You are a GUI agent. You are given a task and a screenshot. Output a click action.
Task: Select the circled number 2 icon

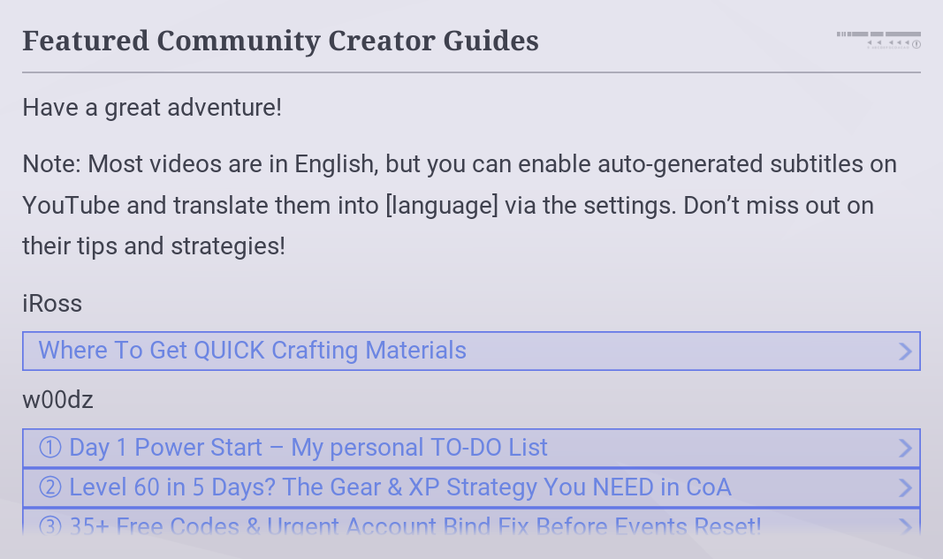[x=49, y=487]
